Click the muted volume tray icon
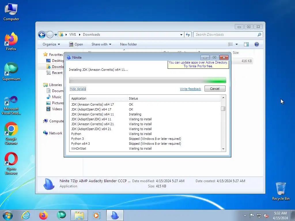Image resolution: width=295 pixels, height=221 pixels. tap(266, 216)
